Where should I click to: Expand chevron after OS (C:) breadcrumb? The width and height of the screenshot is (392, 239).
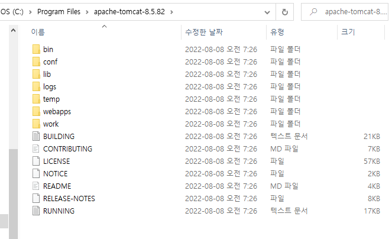[30, 12]
